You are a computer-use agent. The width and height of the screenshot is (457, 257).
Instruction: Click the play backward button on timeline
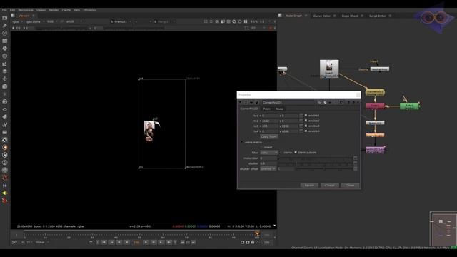[x=127, y=243]
